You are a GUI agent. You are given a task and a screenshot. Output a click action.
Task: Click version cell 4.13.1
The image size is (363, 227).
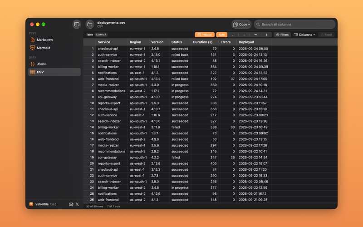159,61
